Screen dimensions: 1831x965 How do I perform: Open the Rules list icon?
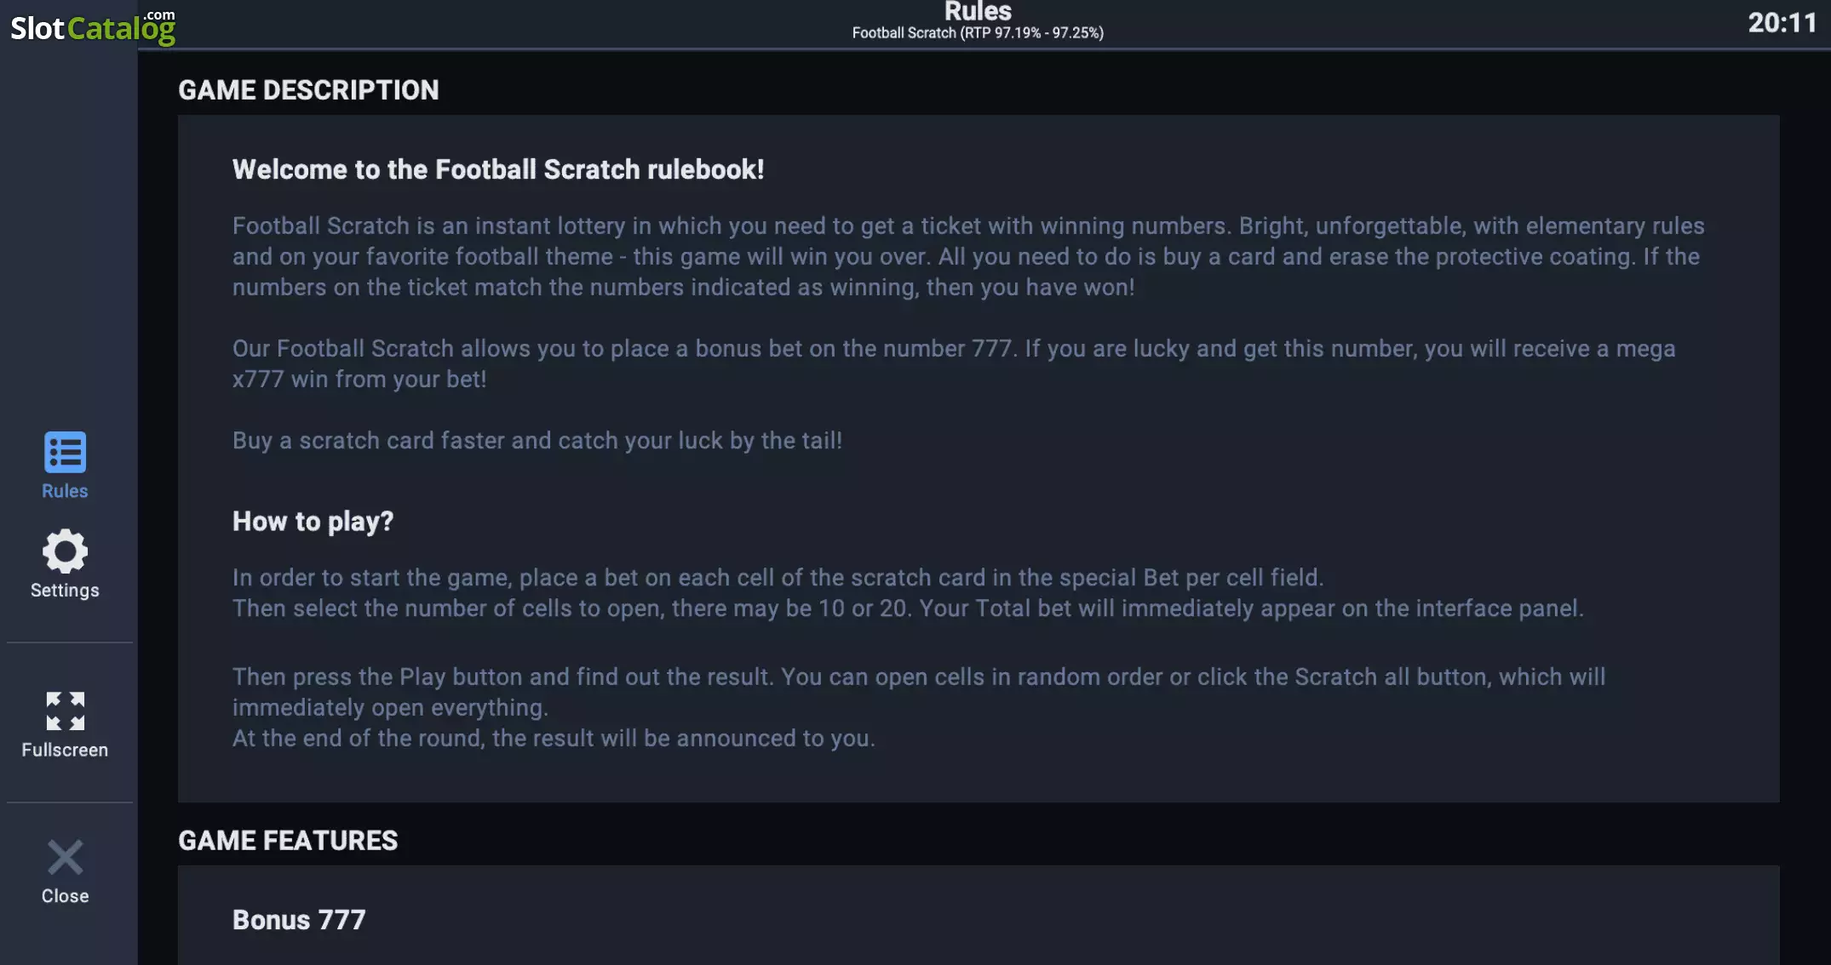pyautogui.click(x=65, y=452)
